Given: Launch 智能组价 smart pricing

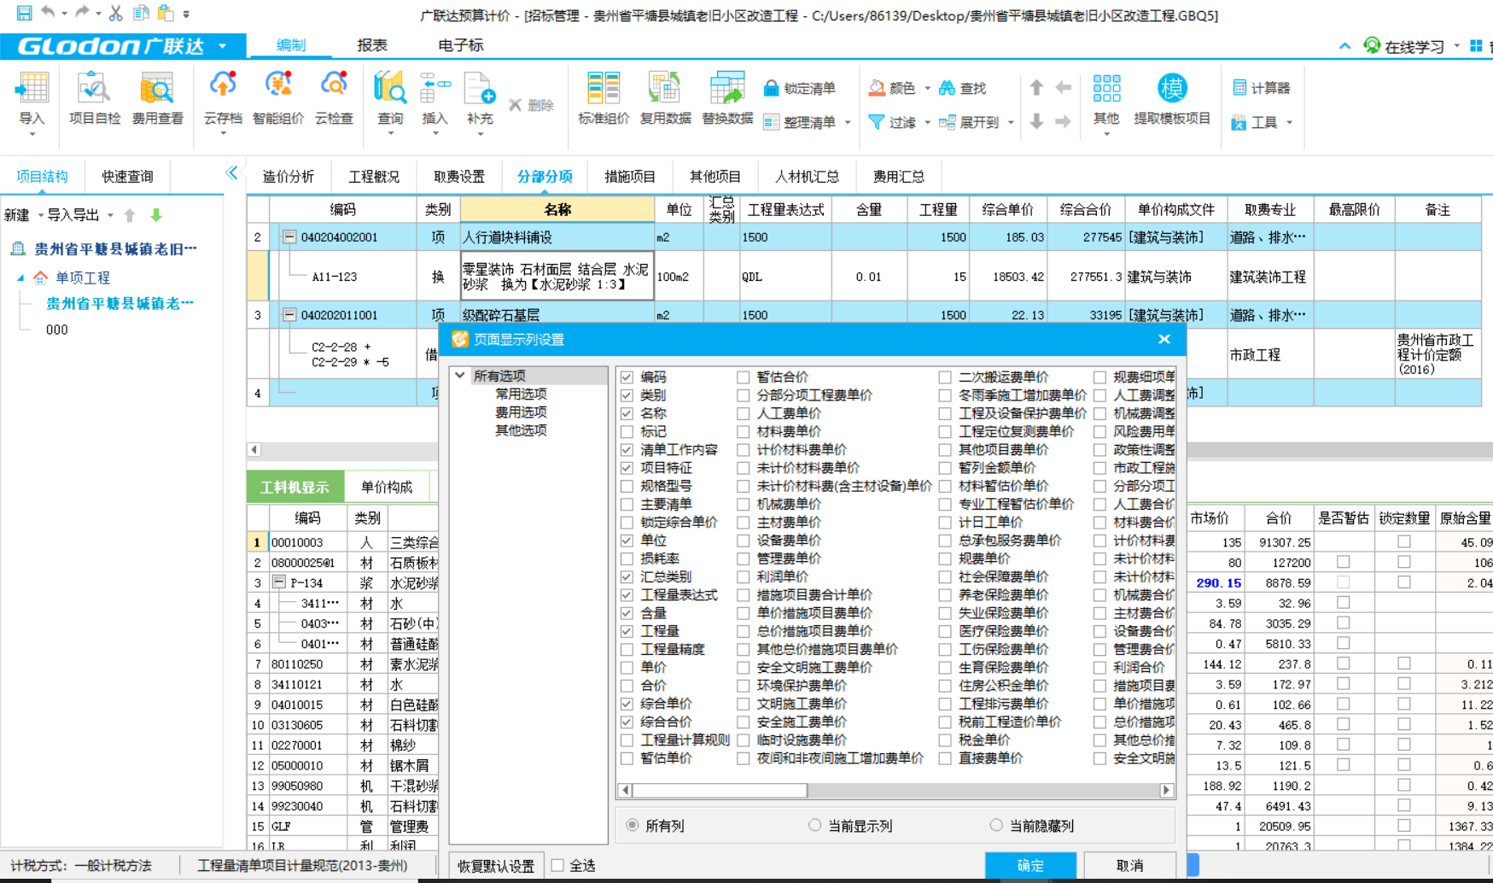Looking at the screenshot, I should (x=277, y=100).
